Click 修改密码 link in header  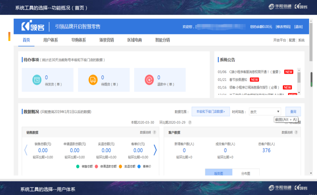(283, 27)
